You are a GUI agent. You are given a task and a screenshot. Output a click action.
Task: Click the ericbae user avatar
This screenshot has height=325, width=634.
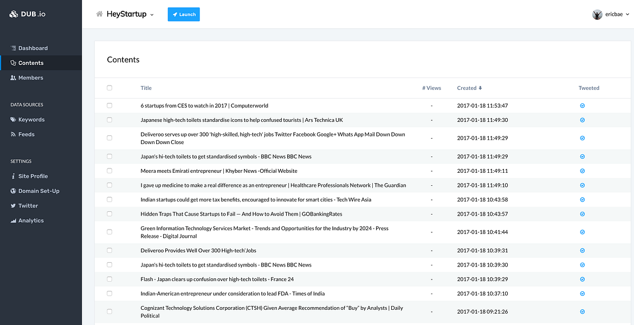click(597, 15)
